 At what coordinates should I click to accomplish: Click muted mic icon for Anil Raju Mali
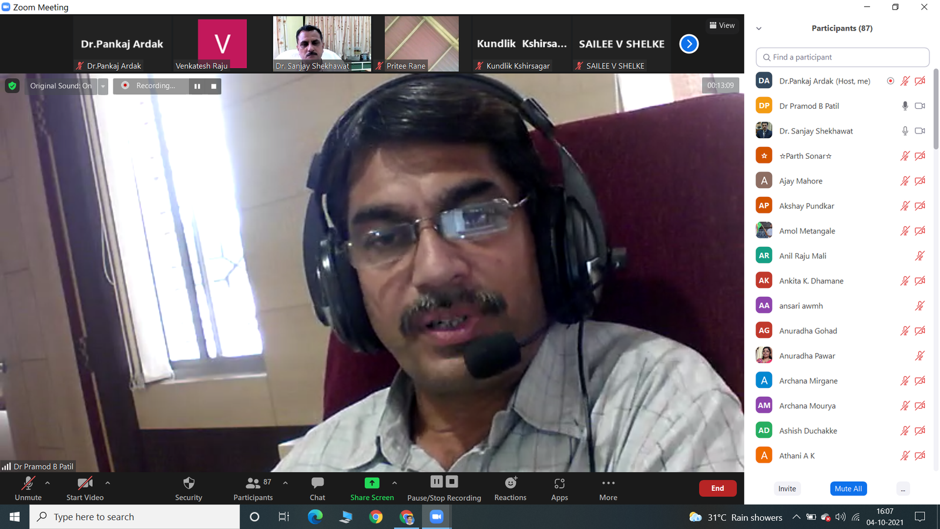pos(920,256)
